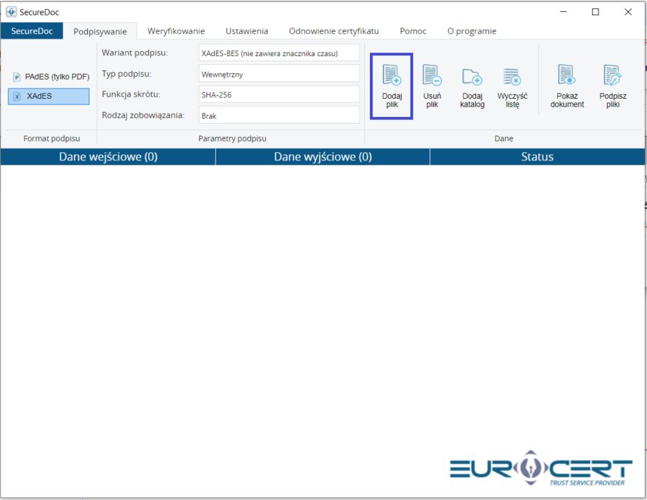The width and height of the screenshot is (647, 500).
Task: Click the Dodaj plik (add file) icon
Action: pyautogui.click(x=391, y=75)
